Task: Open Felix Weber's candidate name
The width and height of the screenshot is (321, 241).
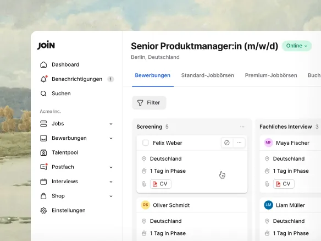Action: tap(168, 143)
